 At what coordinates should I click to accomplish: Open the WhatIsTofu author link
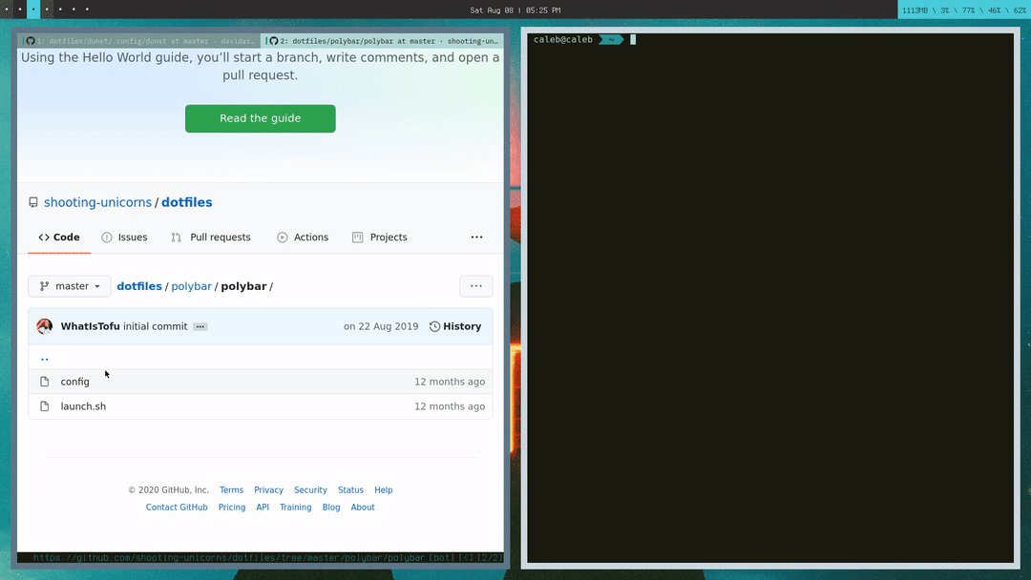[x=90, y=326]
